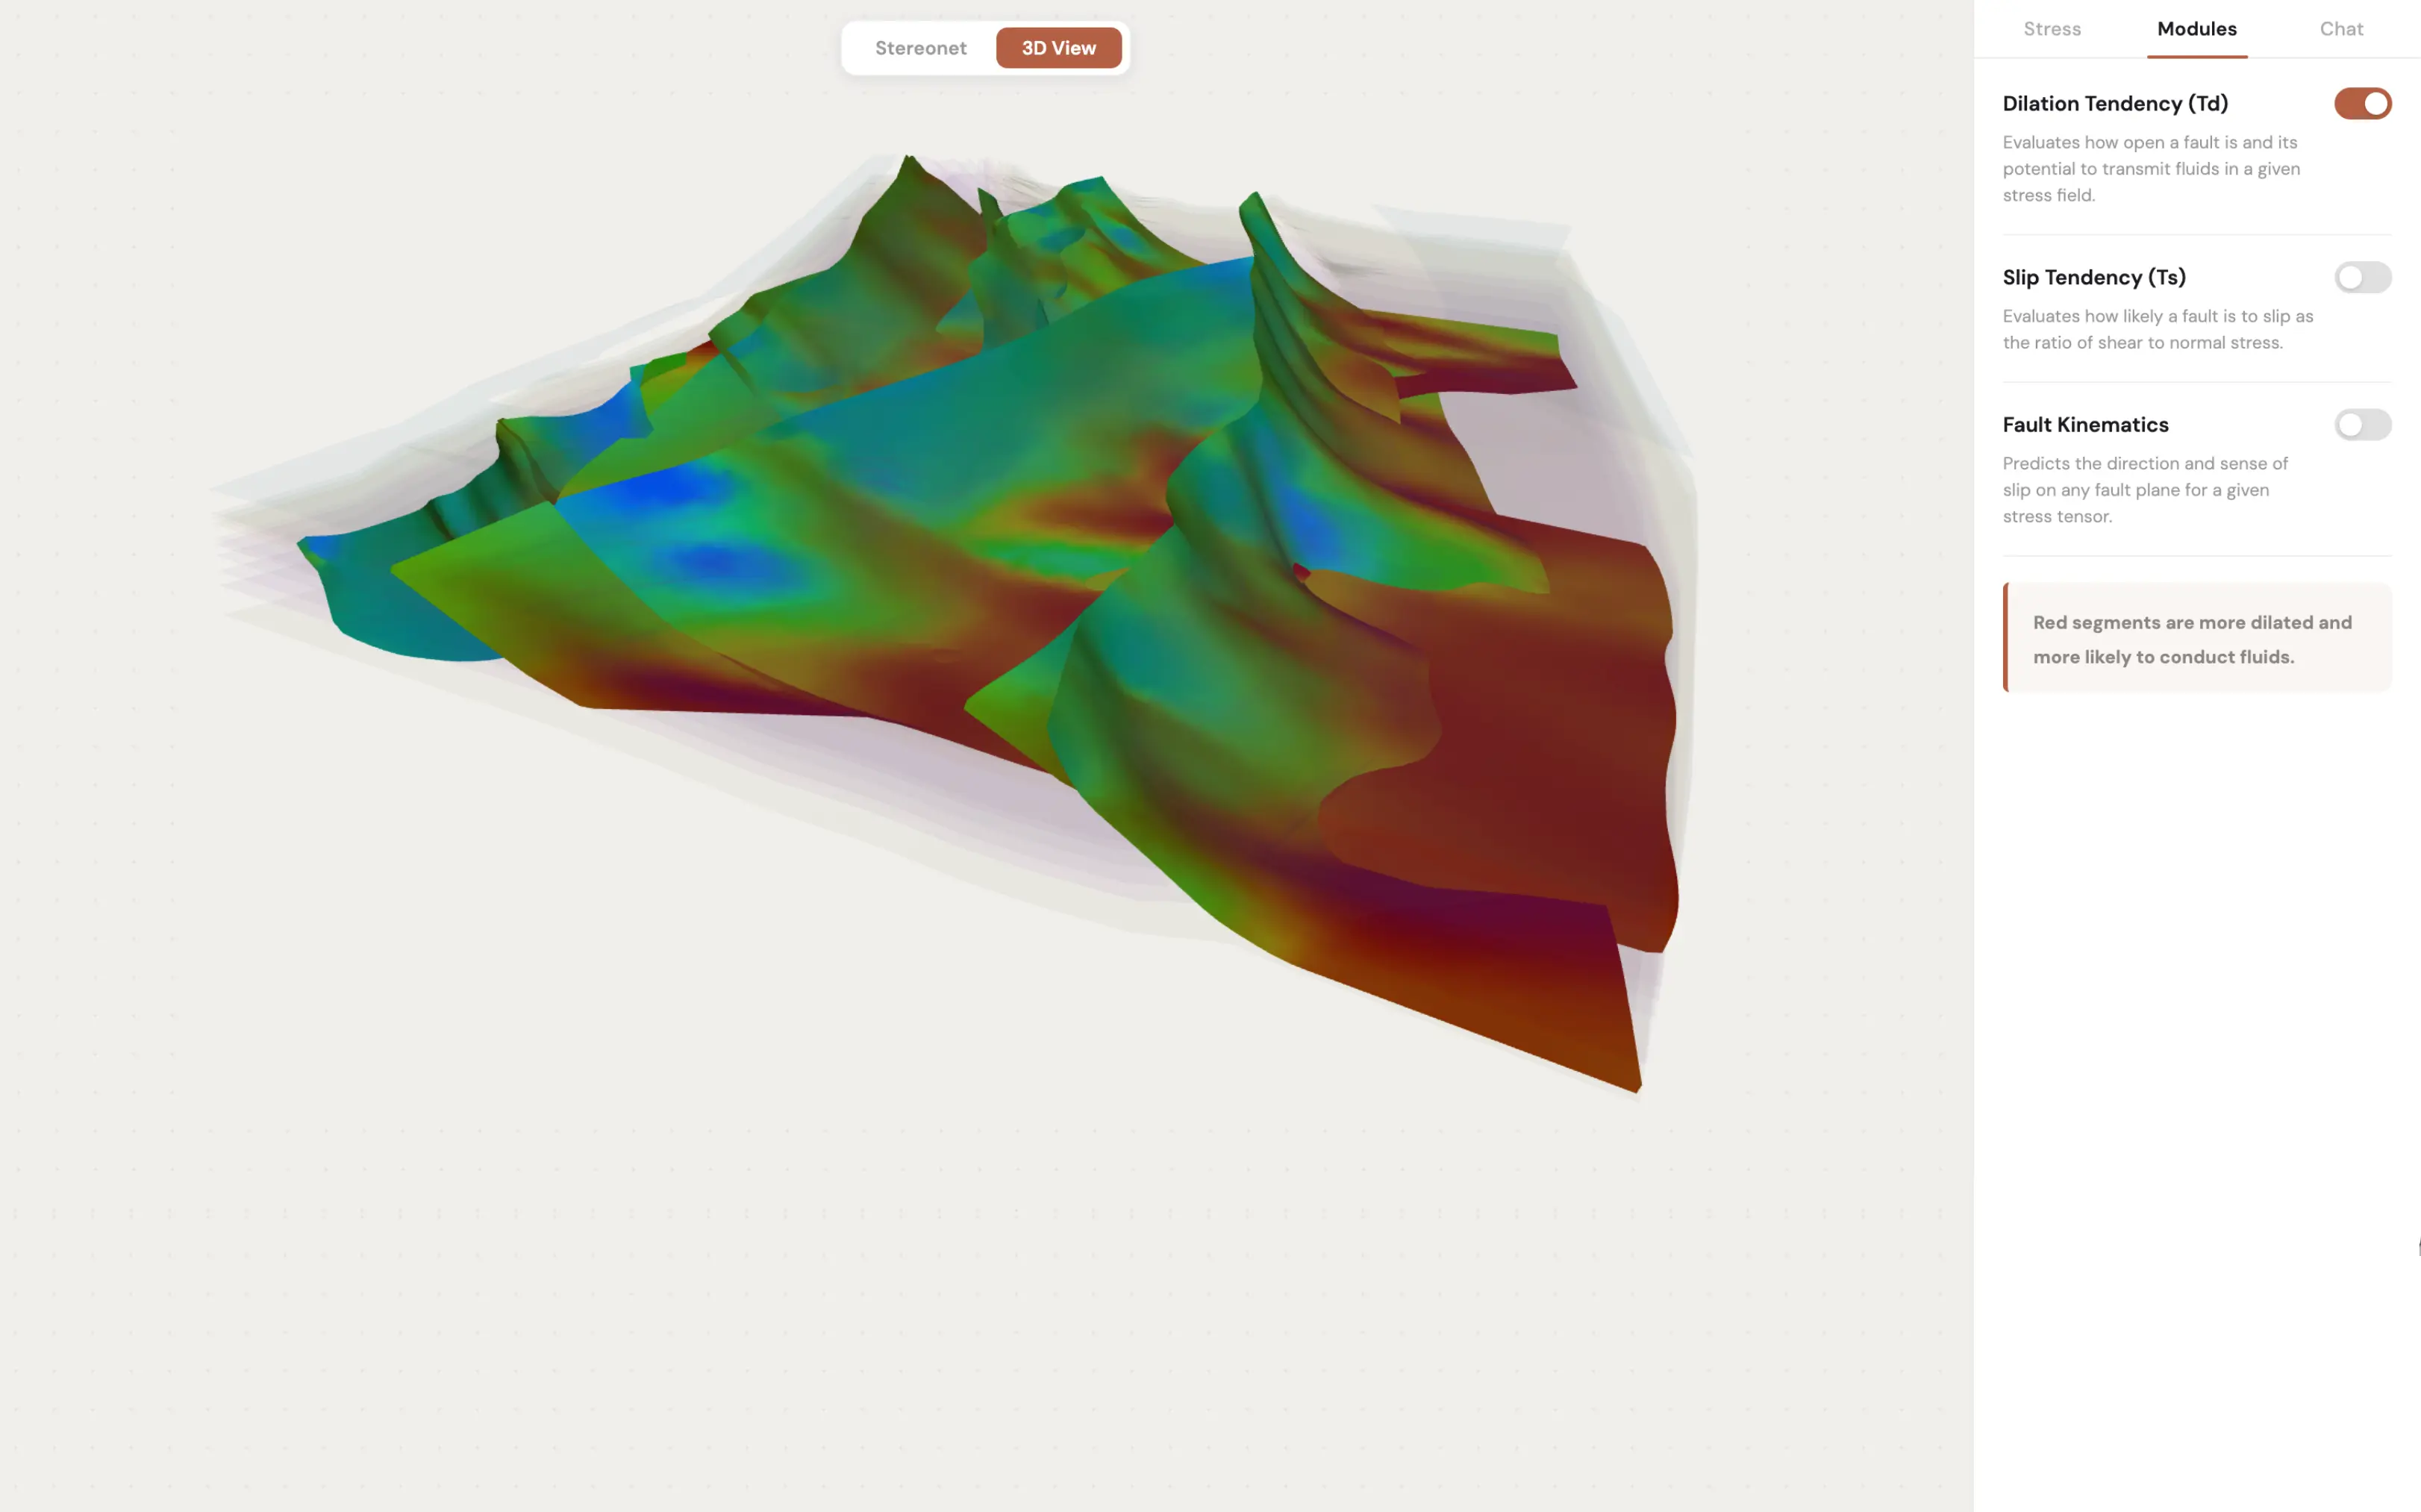The height and width of the screenshot is (1512, 2421).
Task: Switch to the Stereonet view
Action: tap(920, 48)
